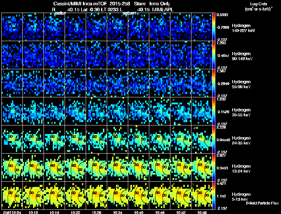
Task: Click the Hydrogen 35-55 keV row label
Action: [241, 112]
